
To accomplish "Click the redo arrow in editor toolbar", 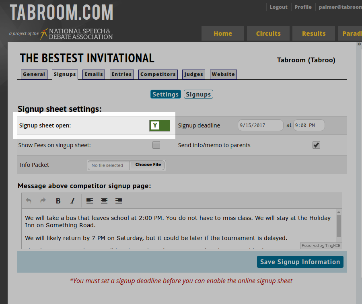I will [x=43, y=201].
